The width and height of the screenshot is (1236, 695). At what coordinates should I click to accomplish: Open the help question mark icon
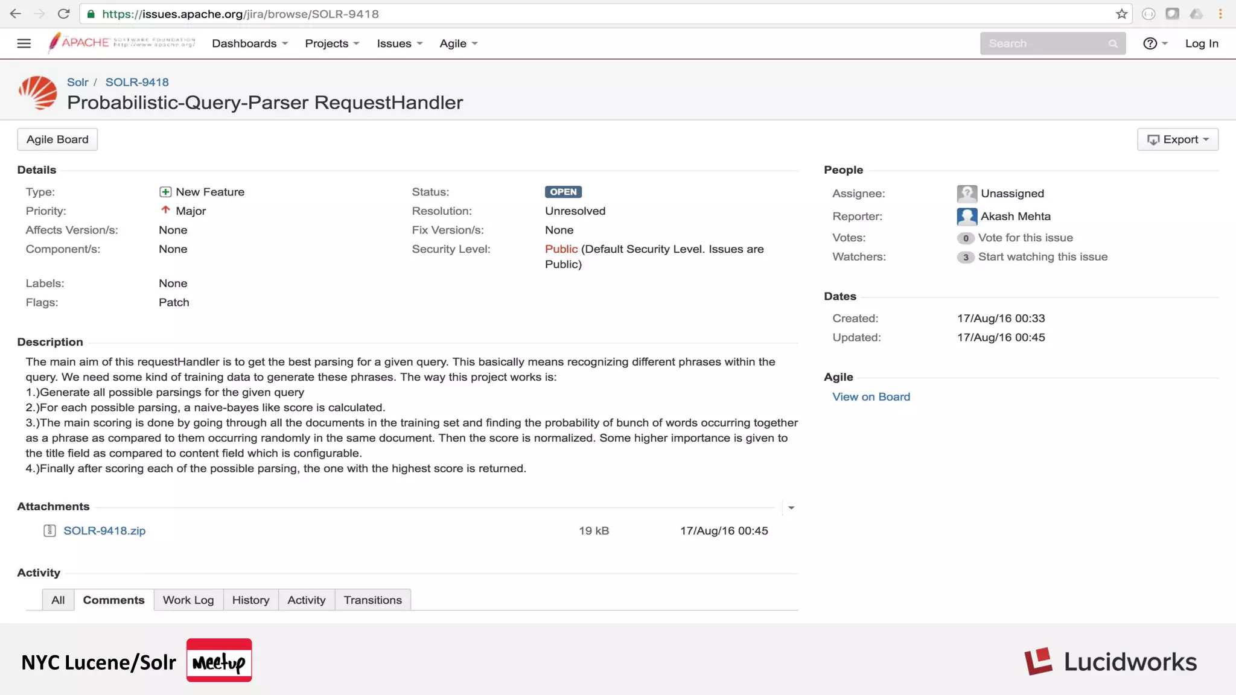click(1150, 43)
